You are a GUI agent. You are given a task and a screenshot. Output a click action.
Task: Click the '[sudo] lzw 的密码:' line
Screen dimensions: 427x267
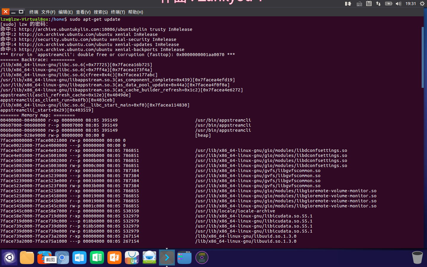pos(24,24)
